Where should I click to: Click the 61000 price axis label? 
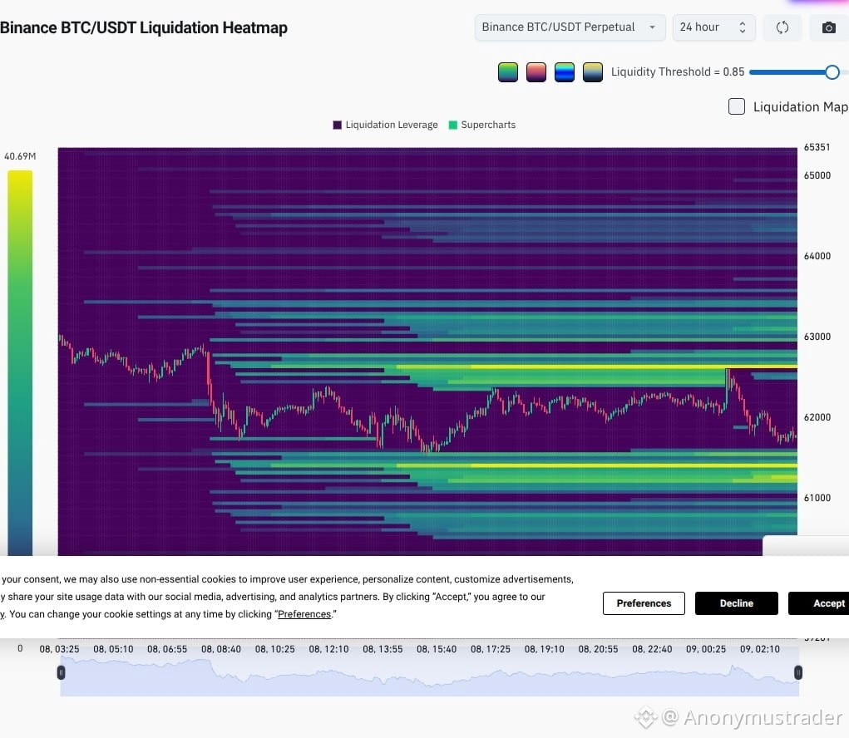click(817, 498)
